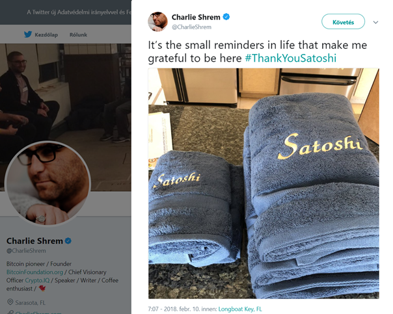
Task: Open the Satoshi towels photo
Action: click(264, 183)
